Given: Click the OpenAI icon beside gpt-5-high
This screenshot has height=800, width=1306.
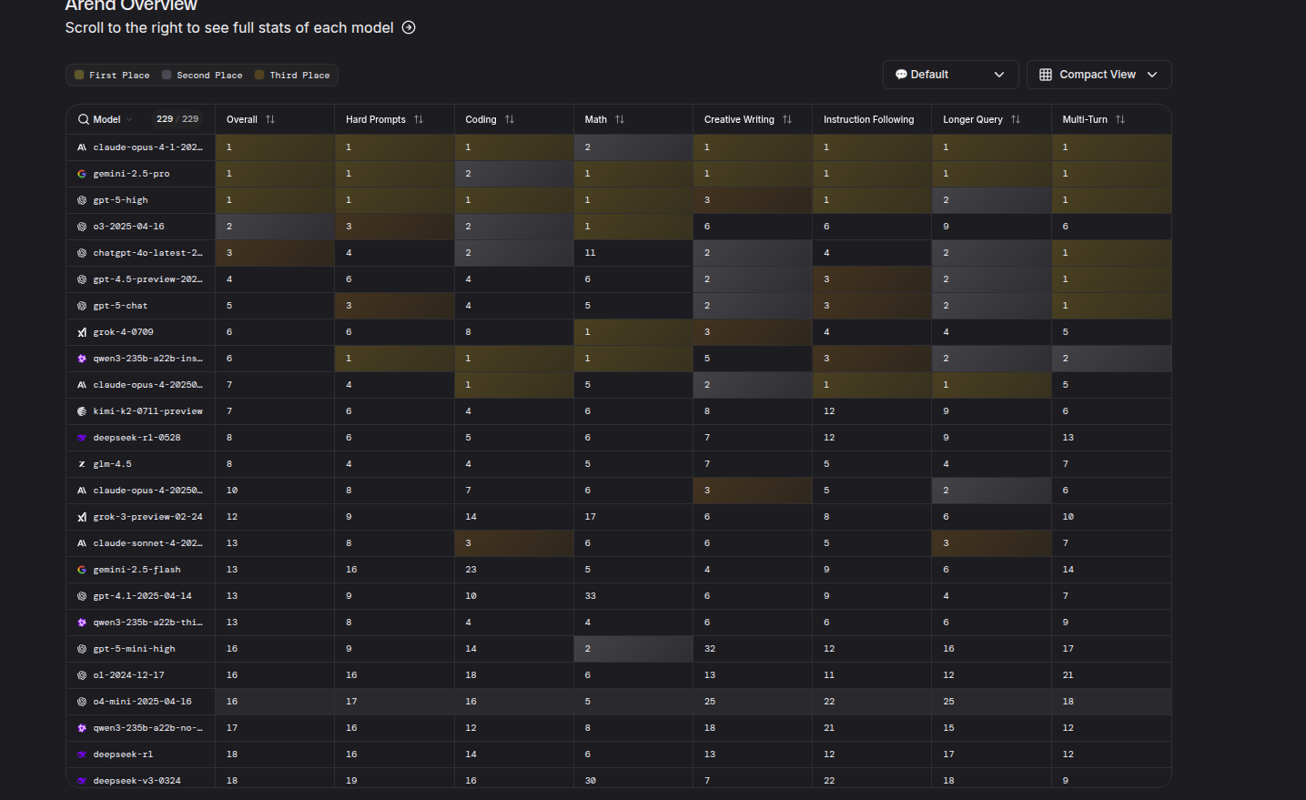Looking at the screenshot, I should [82, 200].
